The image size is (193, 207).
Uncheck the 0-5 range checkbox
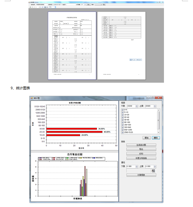(123, 110)
